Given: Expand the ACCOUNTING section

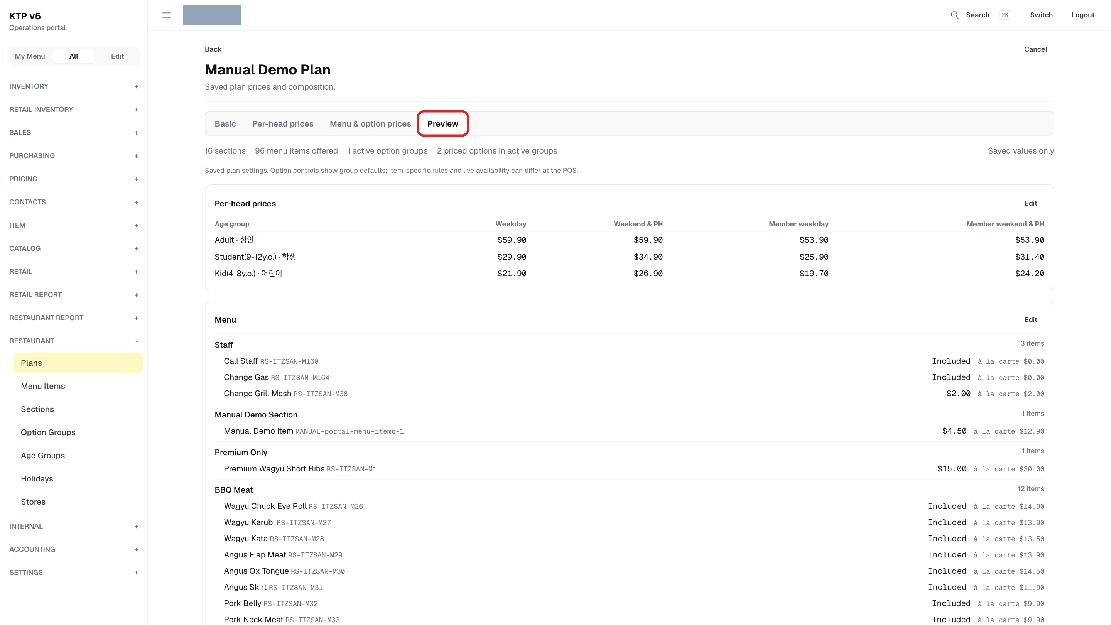Looking at the screenshot, I should (x=74, y=549).
